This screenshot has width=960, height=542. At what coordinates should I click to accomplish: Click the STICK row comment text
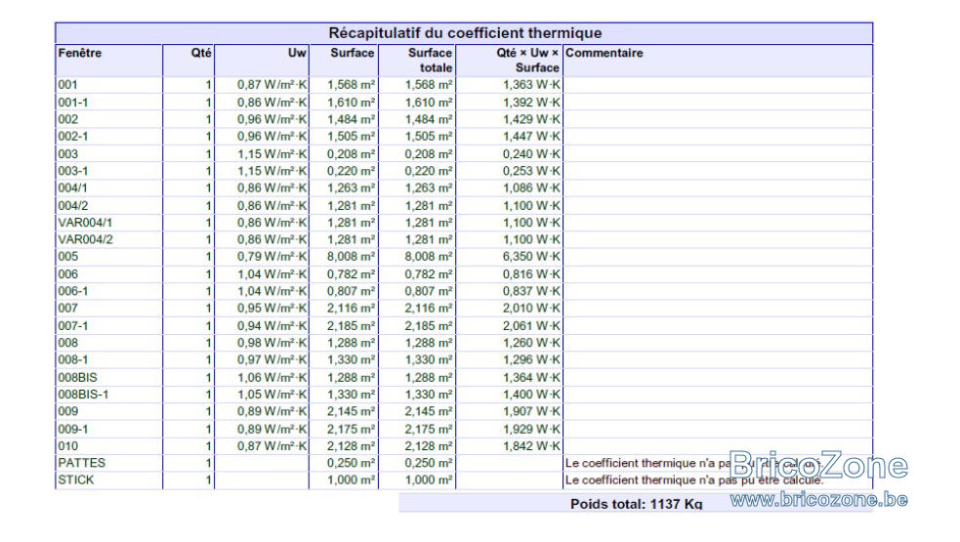tap(694, 480)
